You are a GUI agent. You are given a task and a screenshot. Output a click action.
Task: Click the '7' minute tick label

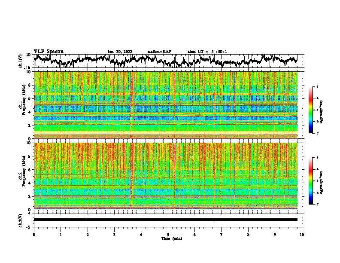point(222,235)
